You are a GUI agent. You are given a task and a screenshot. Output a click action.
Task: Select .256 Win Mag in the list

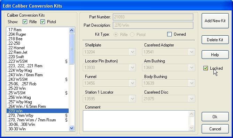[38, 97]
